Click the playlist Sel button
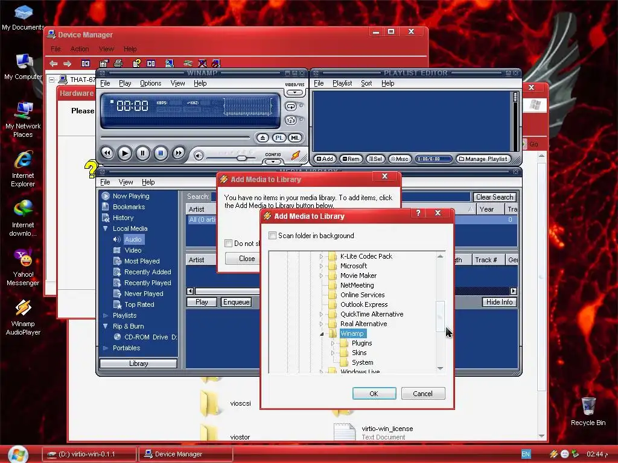The width and height of the screenshot is (618, 463). (375, 159)
